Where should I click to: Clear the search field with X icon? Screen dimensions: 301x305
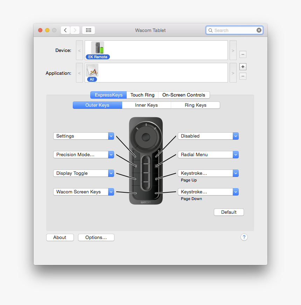coord(259,30)
